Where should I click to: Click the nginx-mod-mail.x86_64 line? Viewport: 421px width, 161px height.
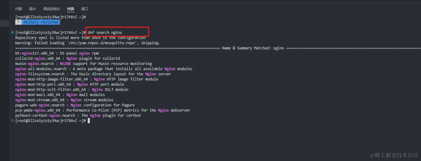click(x=60, y=95)
